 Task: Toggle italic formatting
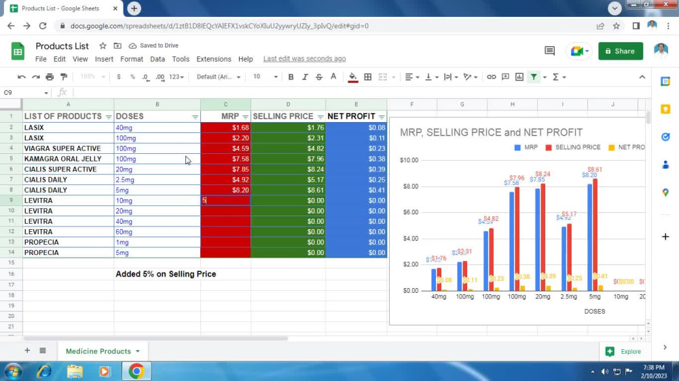[x=305, y=77]
